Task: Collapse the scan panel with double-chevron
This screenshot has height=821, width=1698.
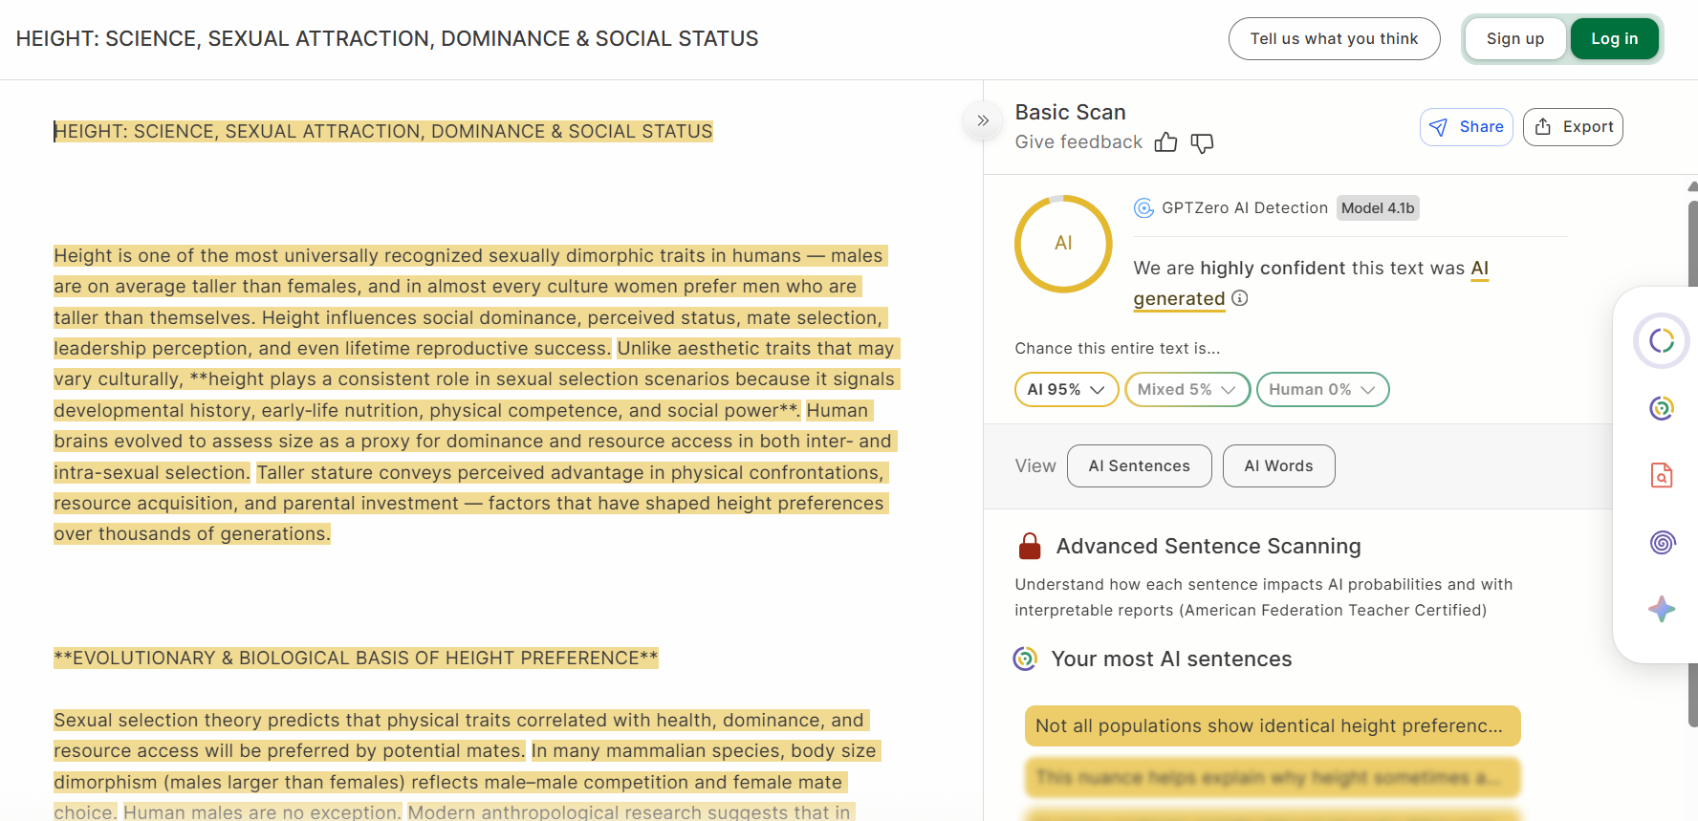Action: click(x=983, y=120)
